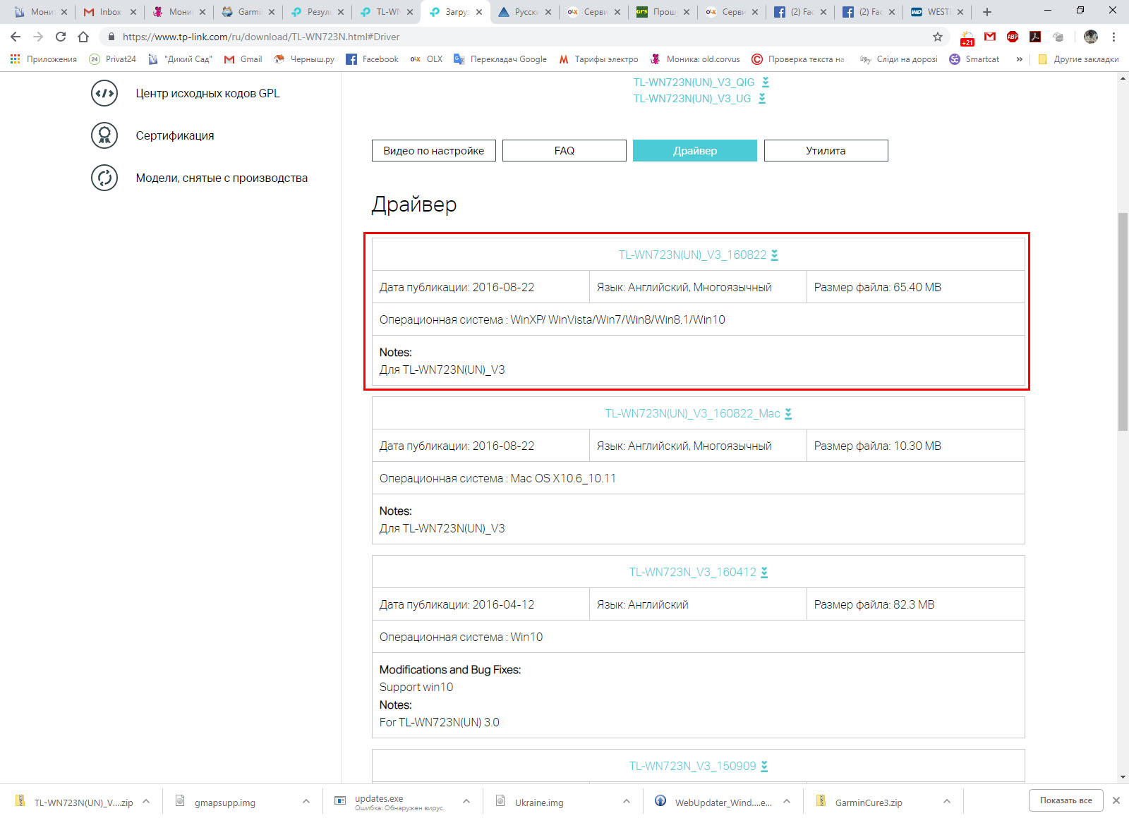Bookmark this page with the star icon

(x=938, y=37)
